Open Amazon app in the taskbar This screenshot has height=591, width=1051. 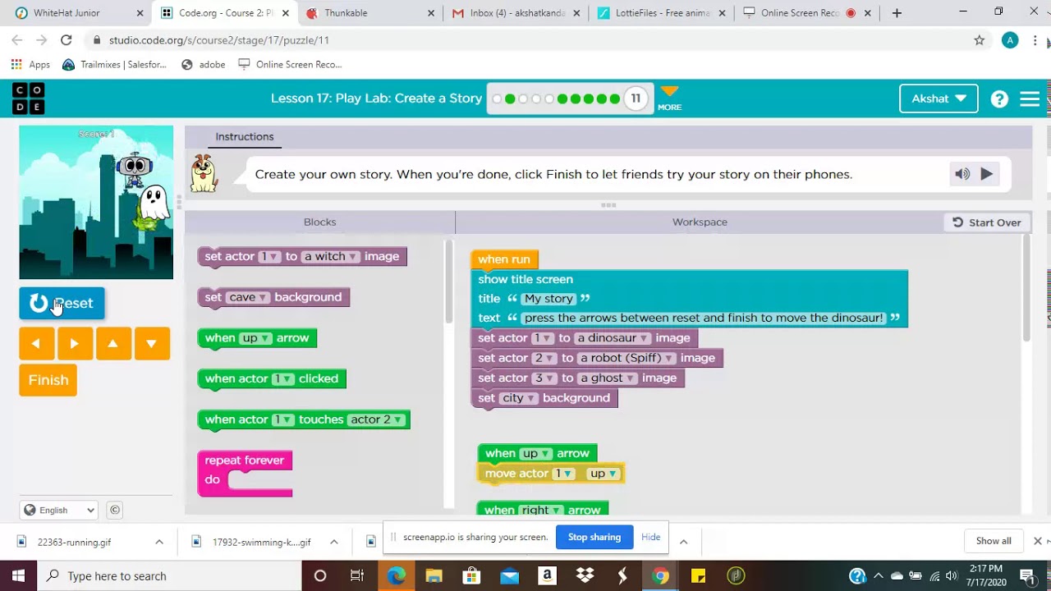point(547,576)
